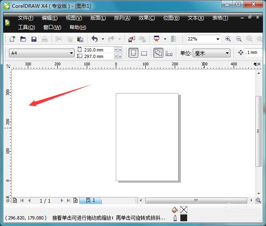The width and height of the screenshot is (266, 226).
Task: Click the Application launcher icon
Action: click(x=156, y=39)
